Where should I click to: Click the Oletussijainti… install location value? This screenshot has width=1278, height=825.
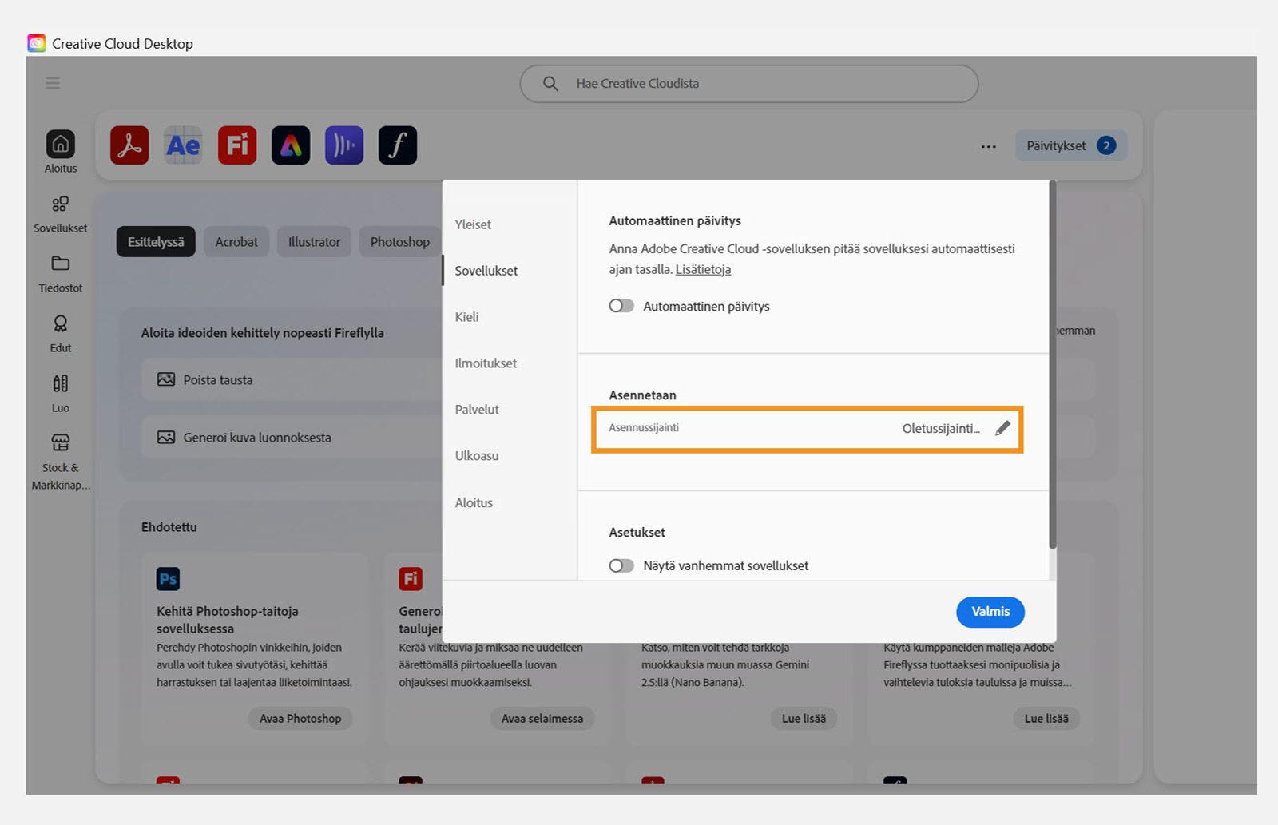point(941,429)
